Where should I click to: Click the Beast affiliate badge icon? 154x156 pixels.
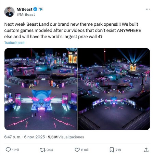click(x=41, y=9)
